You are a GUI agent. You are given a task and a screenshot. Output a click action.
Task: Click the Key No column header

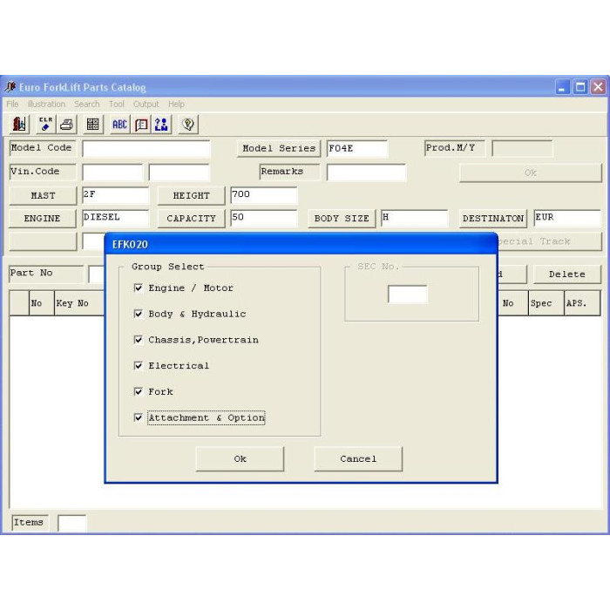click(x=79, y=303)
